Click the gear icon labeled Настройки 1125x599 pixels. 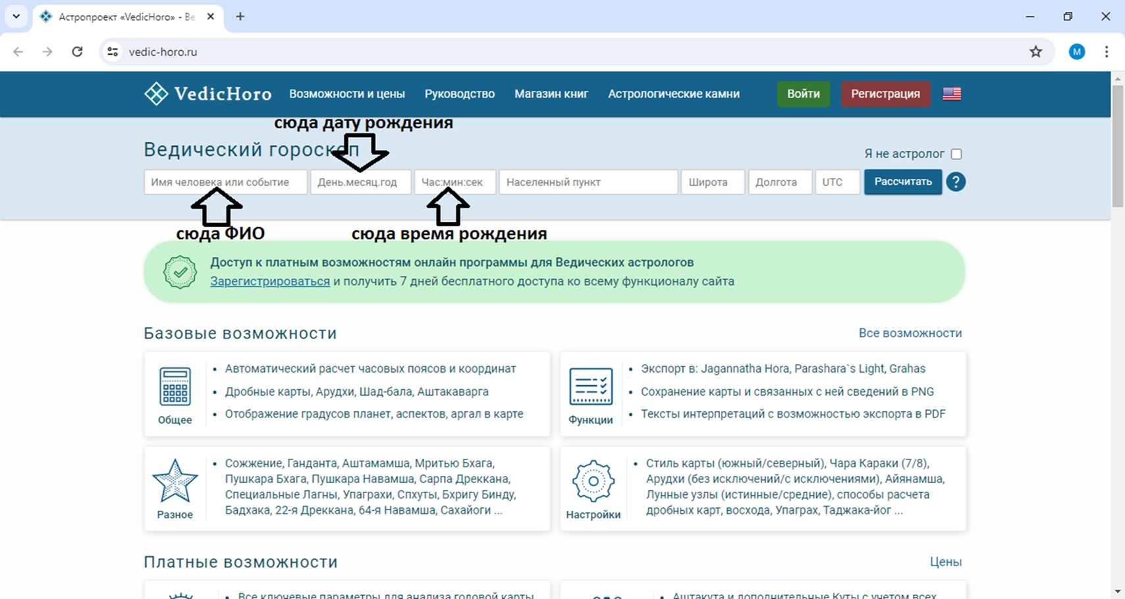tap(593, 481)
